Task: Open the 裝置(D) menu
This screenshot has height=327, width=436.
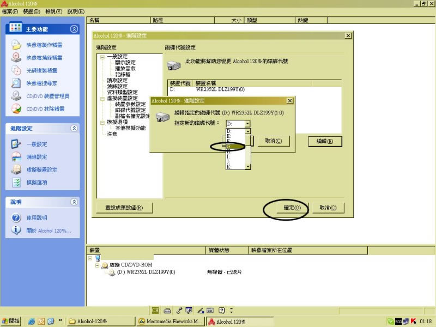Action: 32,11
